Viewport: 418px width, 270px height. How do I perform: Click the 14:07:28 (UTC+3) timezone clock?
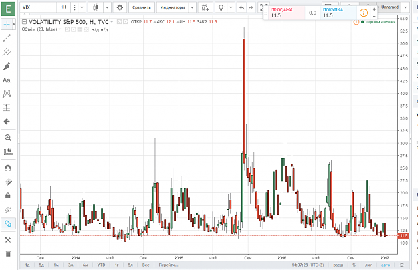308,265
